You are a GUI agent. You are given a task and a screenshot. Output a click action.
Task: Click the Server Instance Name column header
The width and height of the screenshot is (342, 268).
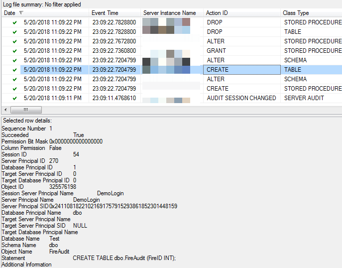(x=169, y=13)
